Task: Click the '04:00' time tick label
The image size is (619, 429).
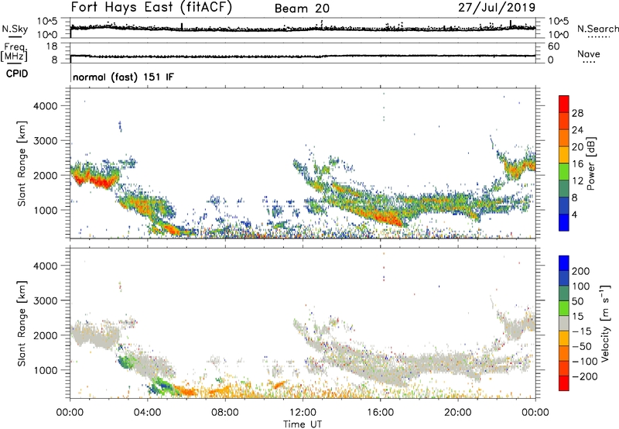Action: click(147, 413)
